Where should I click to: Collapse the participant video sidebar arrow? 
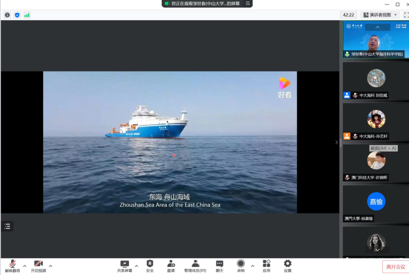click(337, 142)
